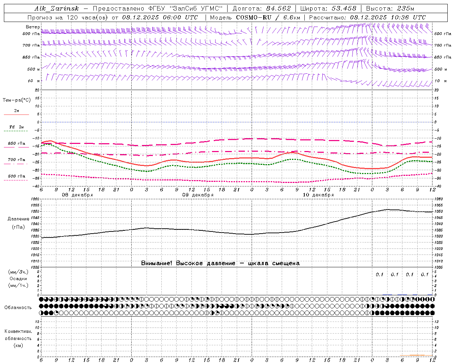Select the Модель COSMO-RU / 6.6км label
453x363 pixels.
point(255,17)
